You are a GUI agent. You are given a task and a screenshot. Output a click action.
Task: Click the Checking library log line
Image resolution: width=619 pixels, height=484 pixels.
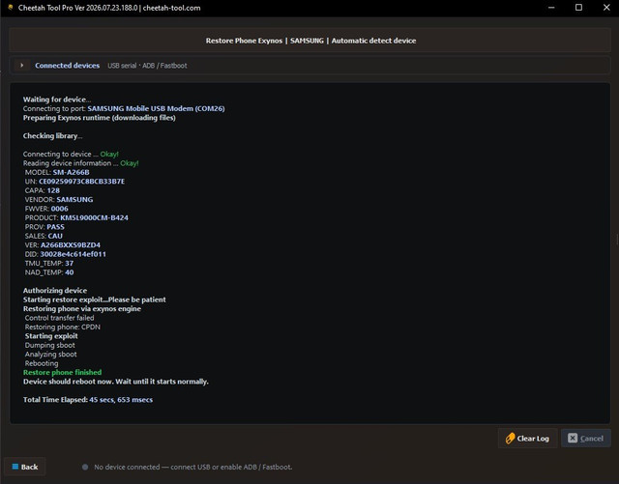click(x=52, y=135)
